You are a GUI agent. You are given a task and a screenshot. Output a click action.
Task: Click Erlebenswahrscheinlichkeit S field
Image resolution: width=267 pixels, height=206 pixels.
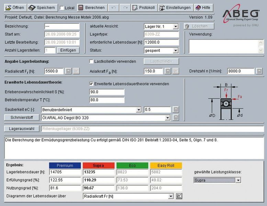[x=107, y=92]
